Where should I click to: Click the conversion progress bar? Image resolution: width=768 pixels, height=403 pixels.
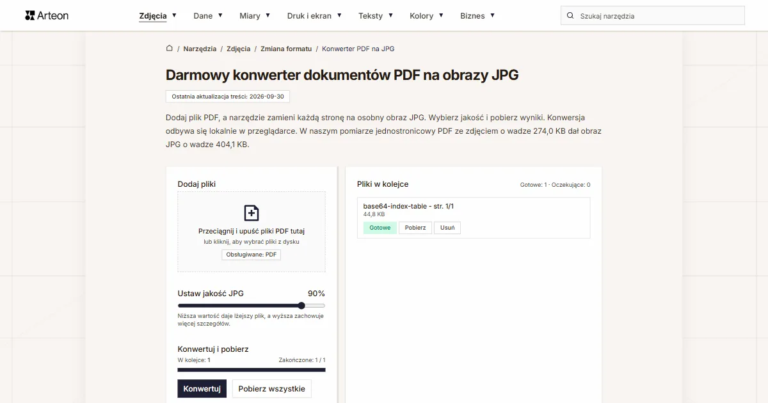[x=252, y=370]
